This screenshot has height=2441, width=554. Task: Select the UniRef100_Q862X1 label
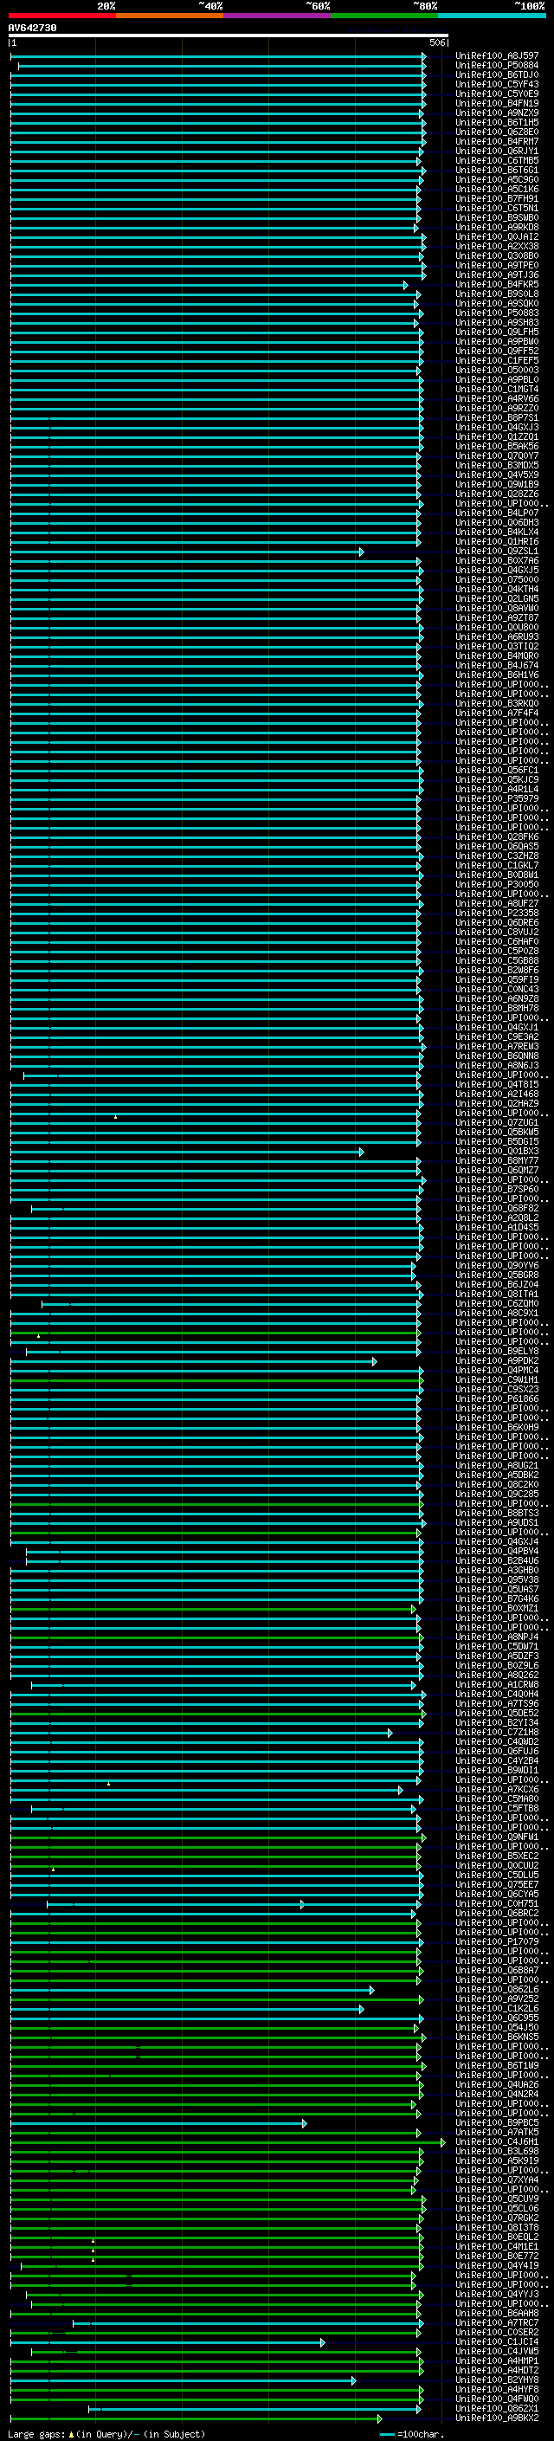[497, 2410]
